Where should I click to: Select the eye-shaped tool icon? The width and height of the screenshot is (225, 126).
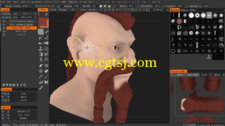(46, 66)
